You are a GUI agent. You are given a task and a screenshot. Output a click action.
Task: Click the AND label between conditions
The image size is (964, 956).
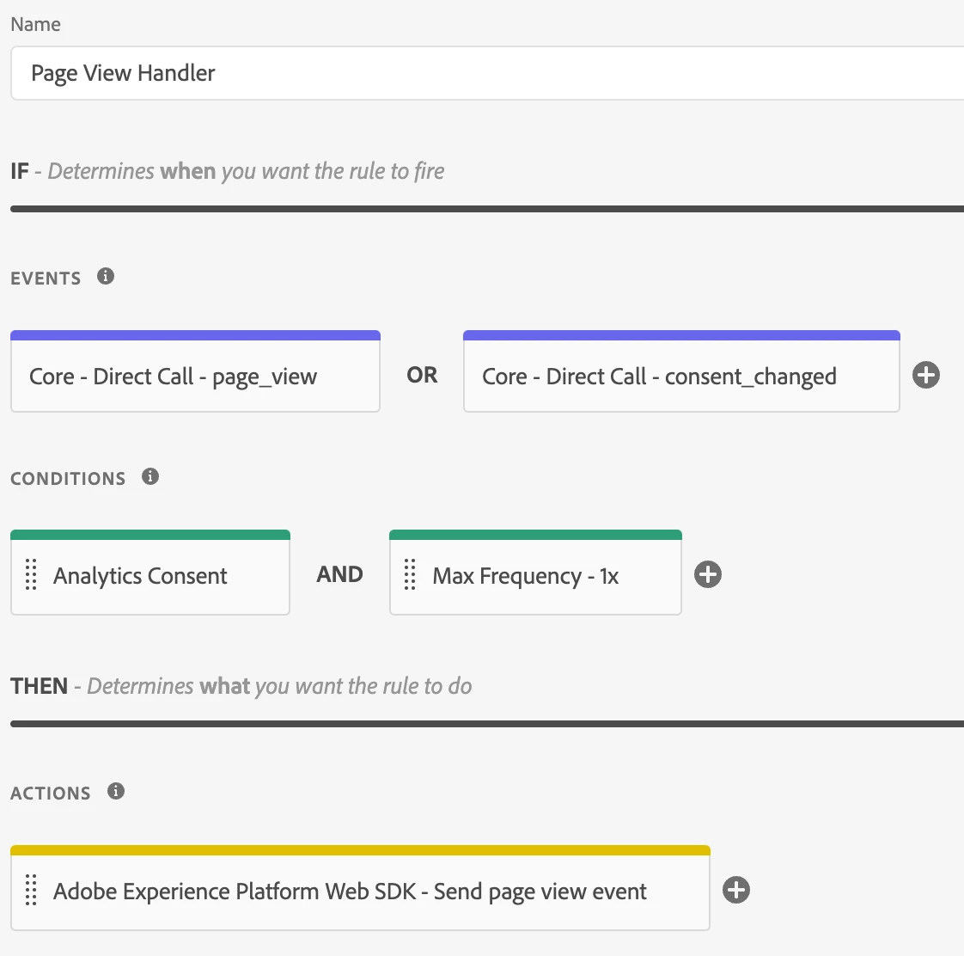[x=339, y=575]
